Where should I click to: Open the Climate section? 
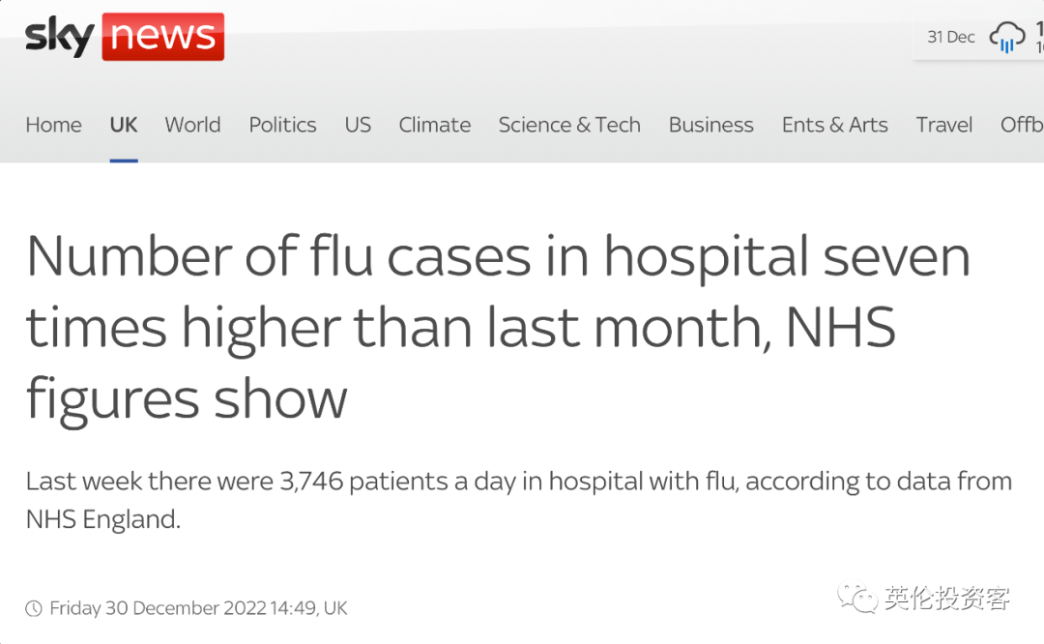[x=435, y=125]
